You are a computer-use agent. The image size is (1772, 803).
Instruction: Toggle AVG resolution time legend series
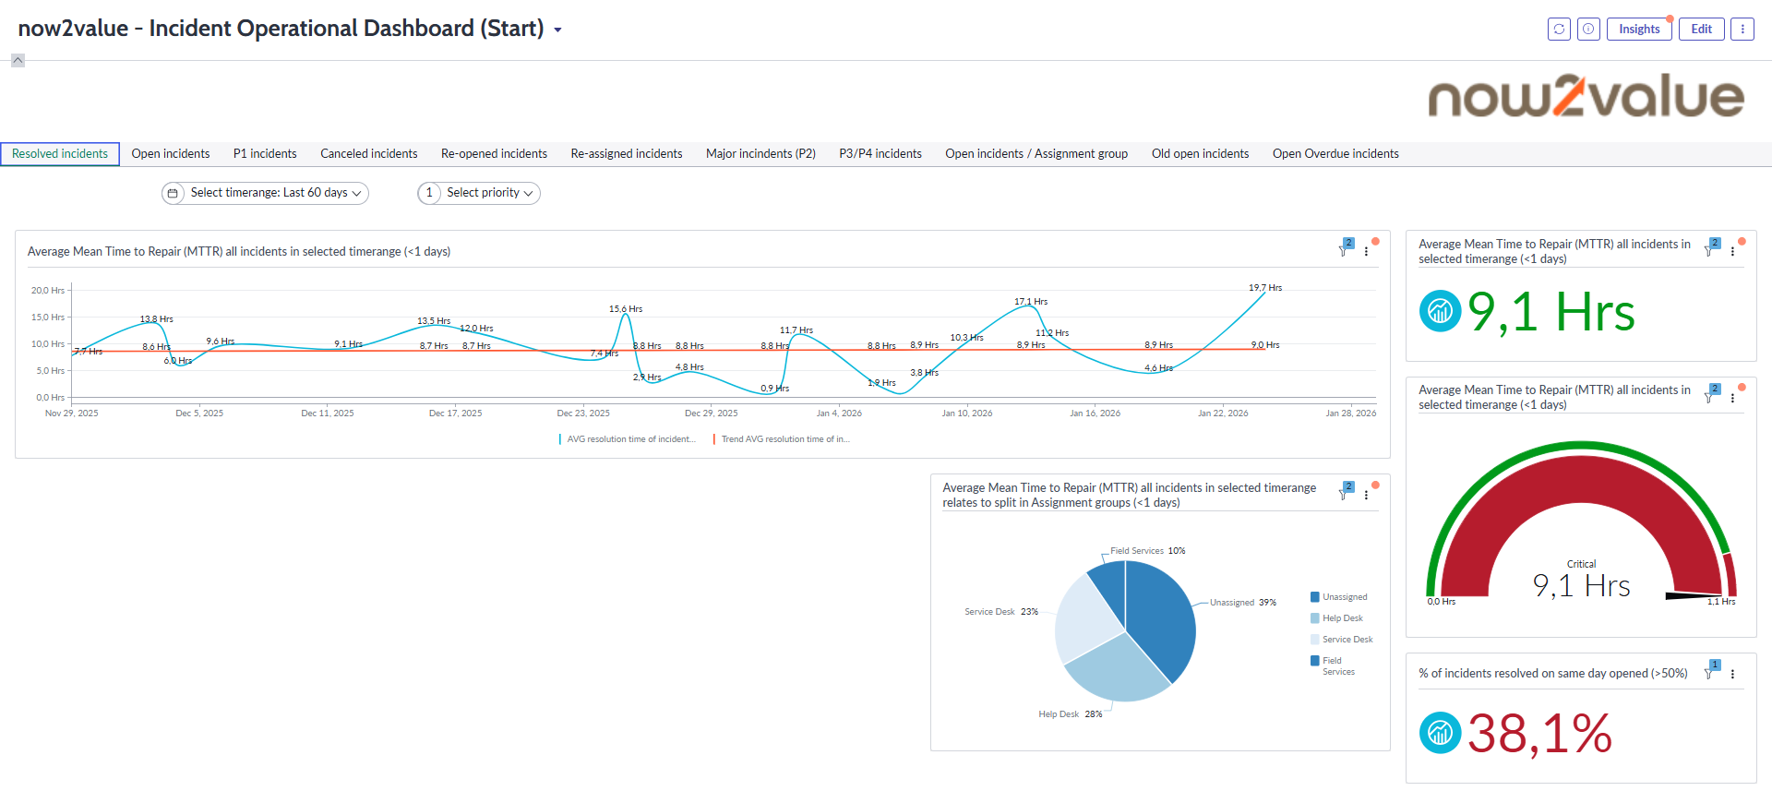(x=627, y=439)
